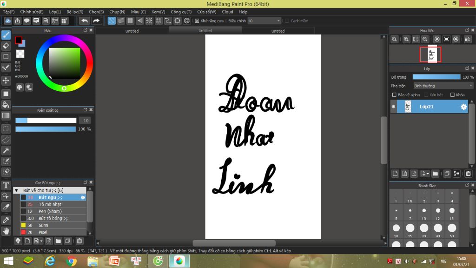Select the Bút tô bóng brush

[53, 218]
